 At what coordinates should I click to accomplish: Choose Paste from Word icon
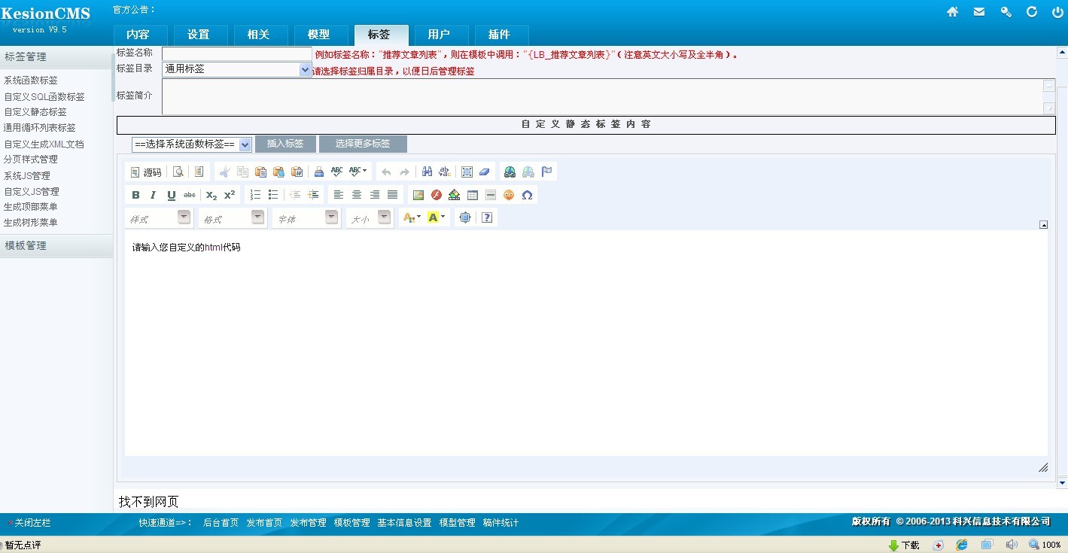(297, 172)
